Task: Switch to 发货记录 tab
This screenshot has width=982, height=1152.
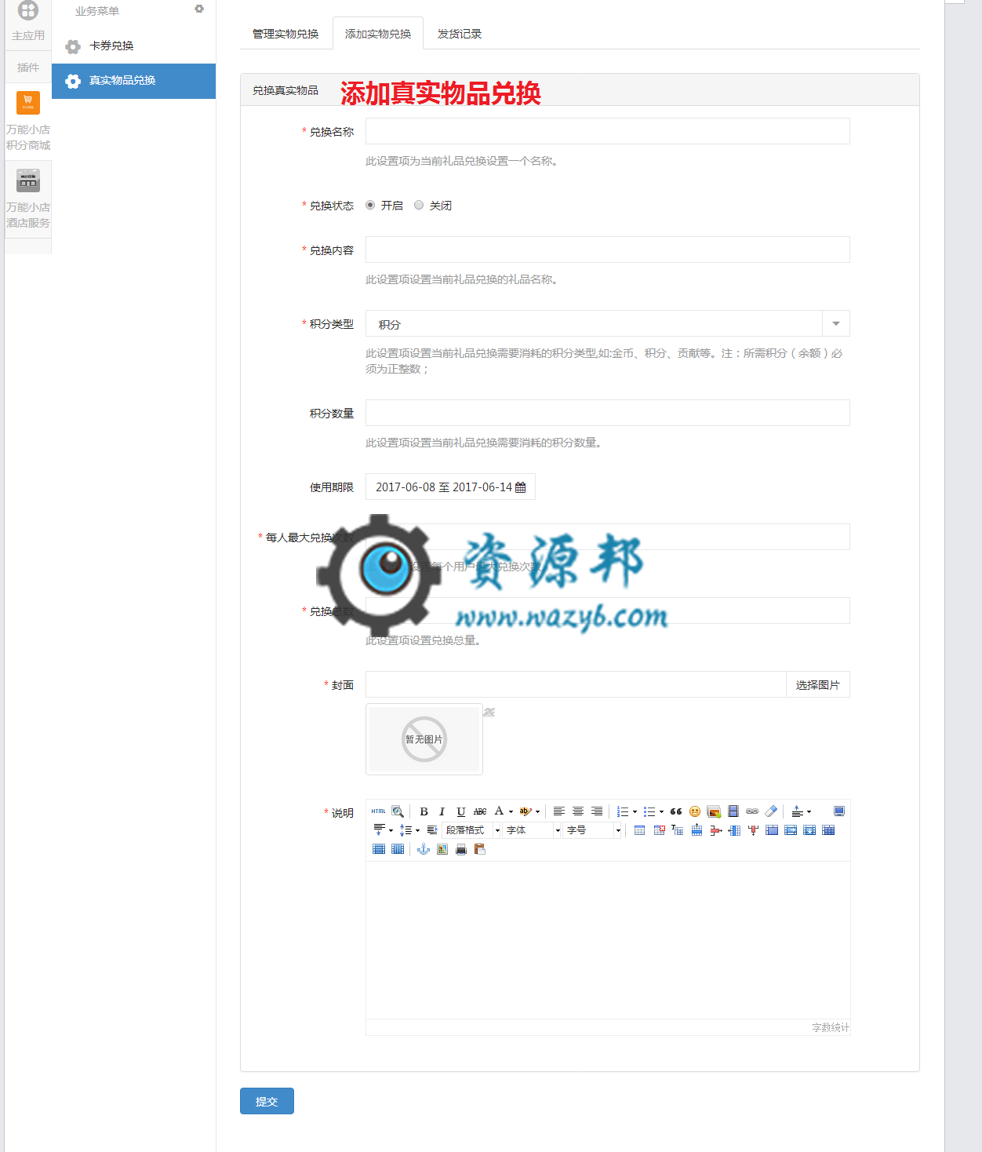Action: (460, 34)
